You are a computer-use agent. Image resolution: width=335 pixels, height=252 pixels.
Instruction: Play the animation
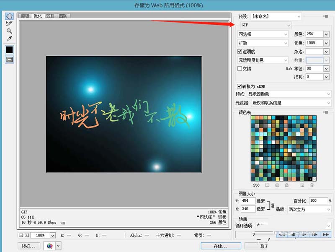click(304, 234)
